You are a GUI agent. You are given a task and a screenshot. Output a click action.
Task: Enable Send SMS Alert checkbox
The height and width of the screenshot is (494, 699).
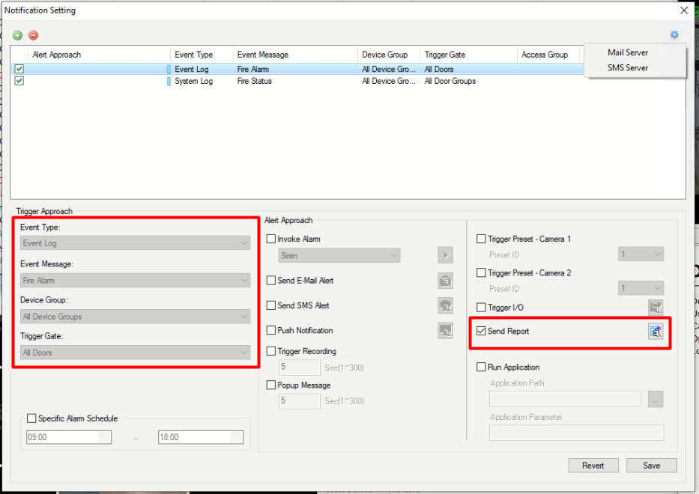pos(270,305)
